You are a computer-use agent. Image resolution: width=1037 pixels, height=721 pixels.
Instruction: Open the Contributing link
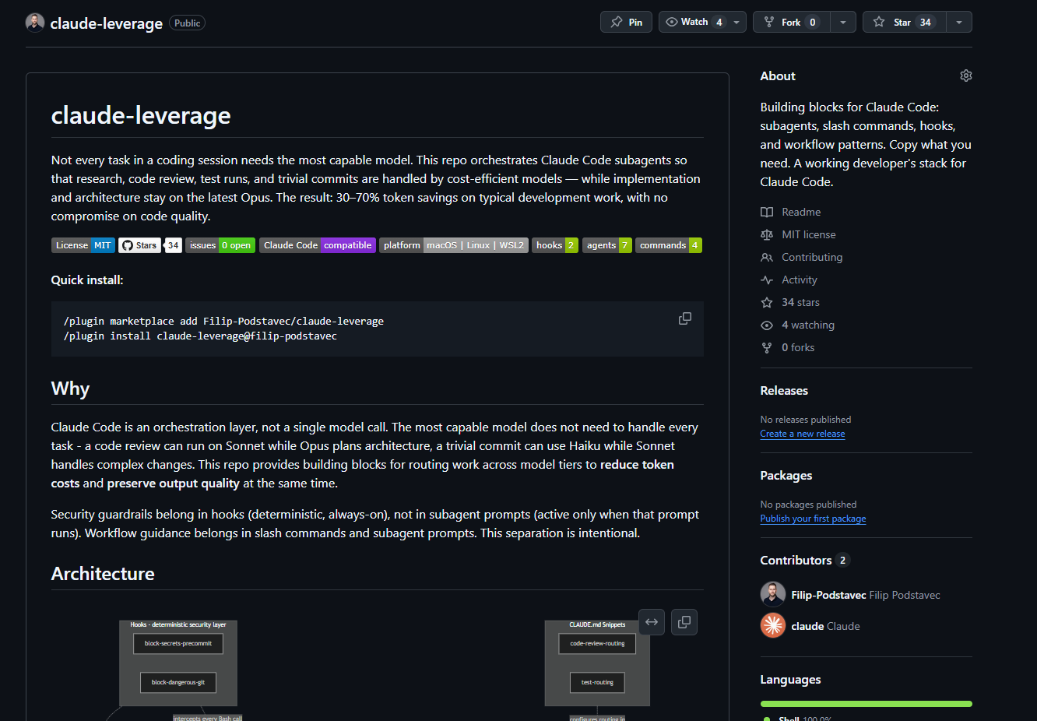coord(812,257)
